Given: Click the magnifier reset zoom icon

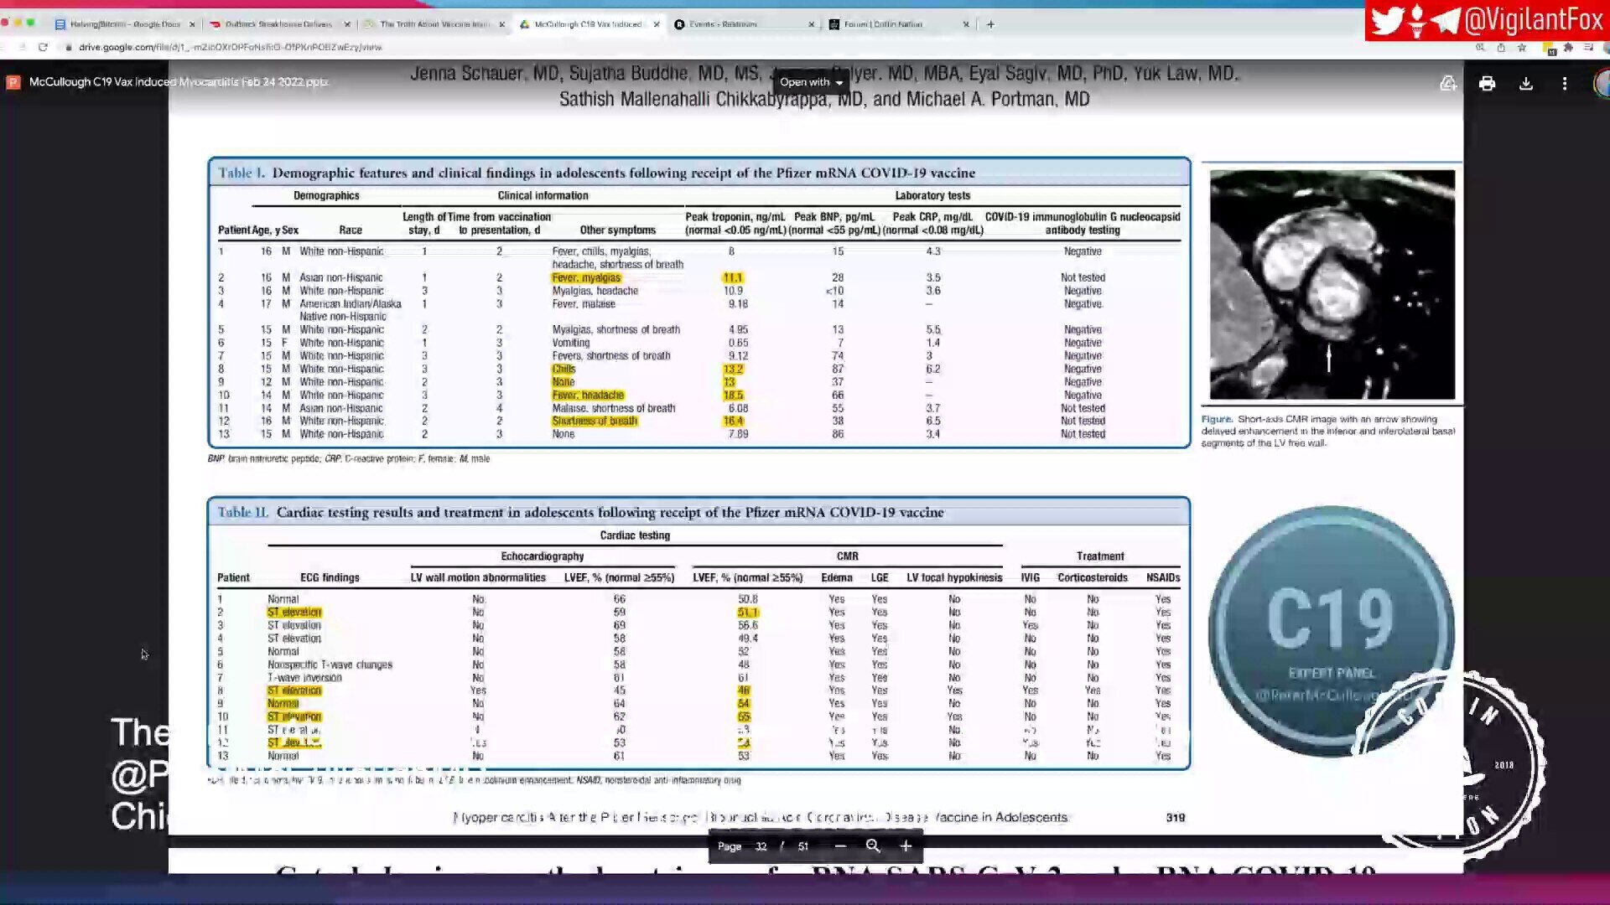Looking at the screenshot, I should tap(873, 846).
